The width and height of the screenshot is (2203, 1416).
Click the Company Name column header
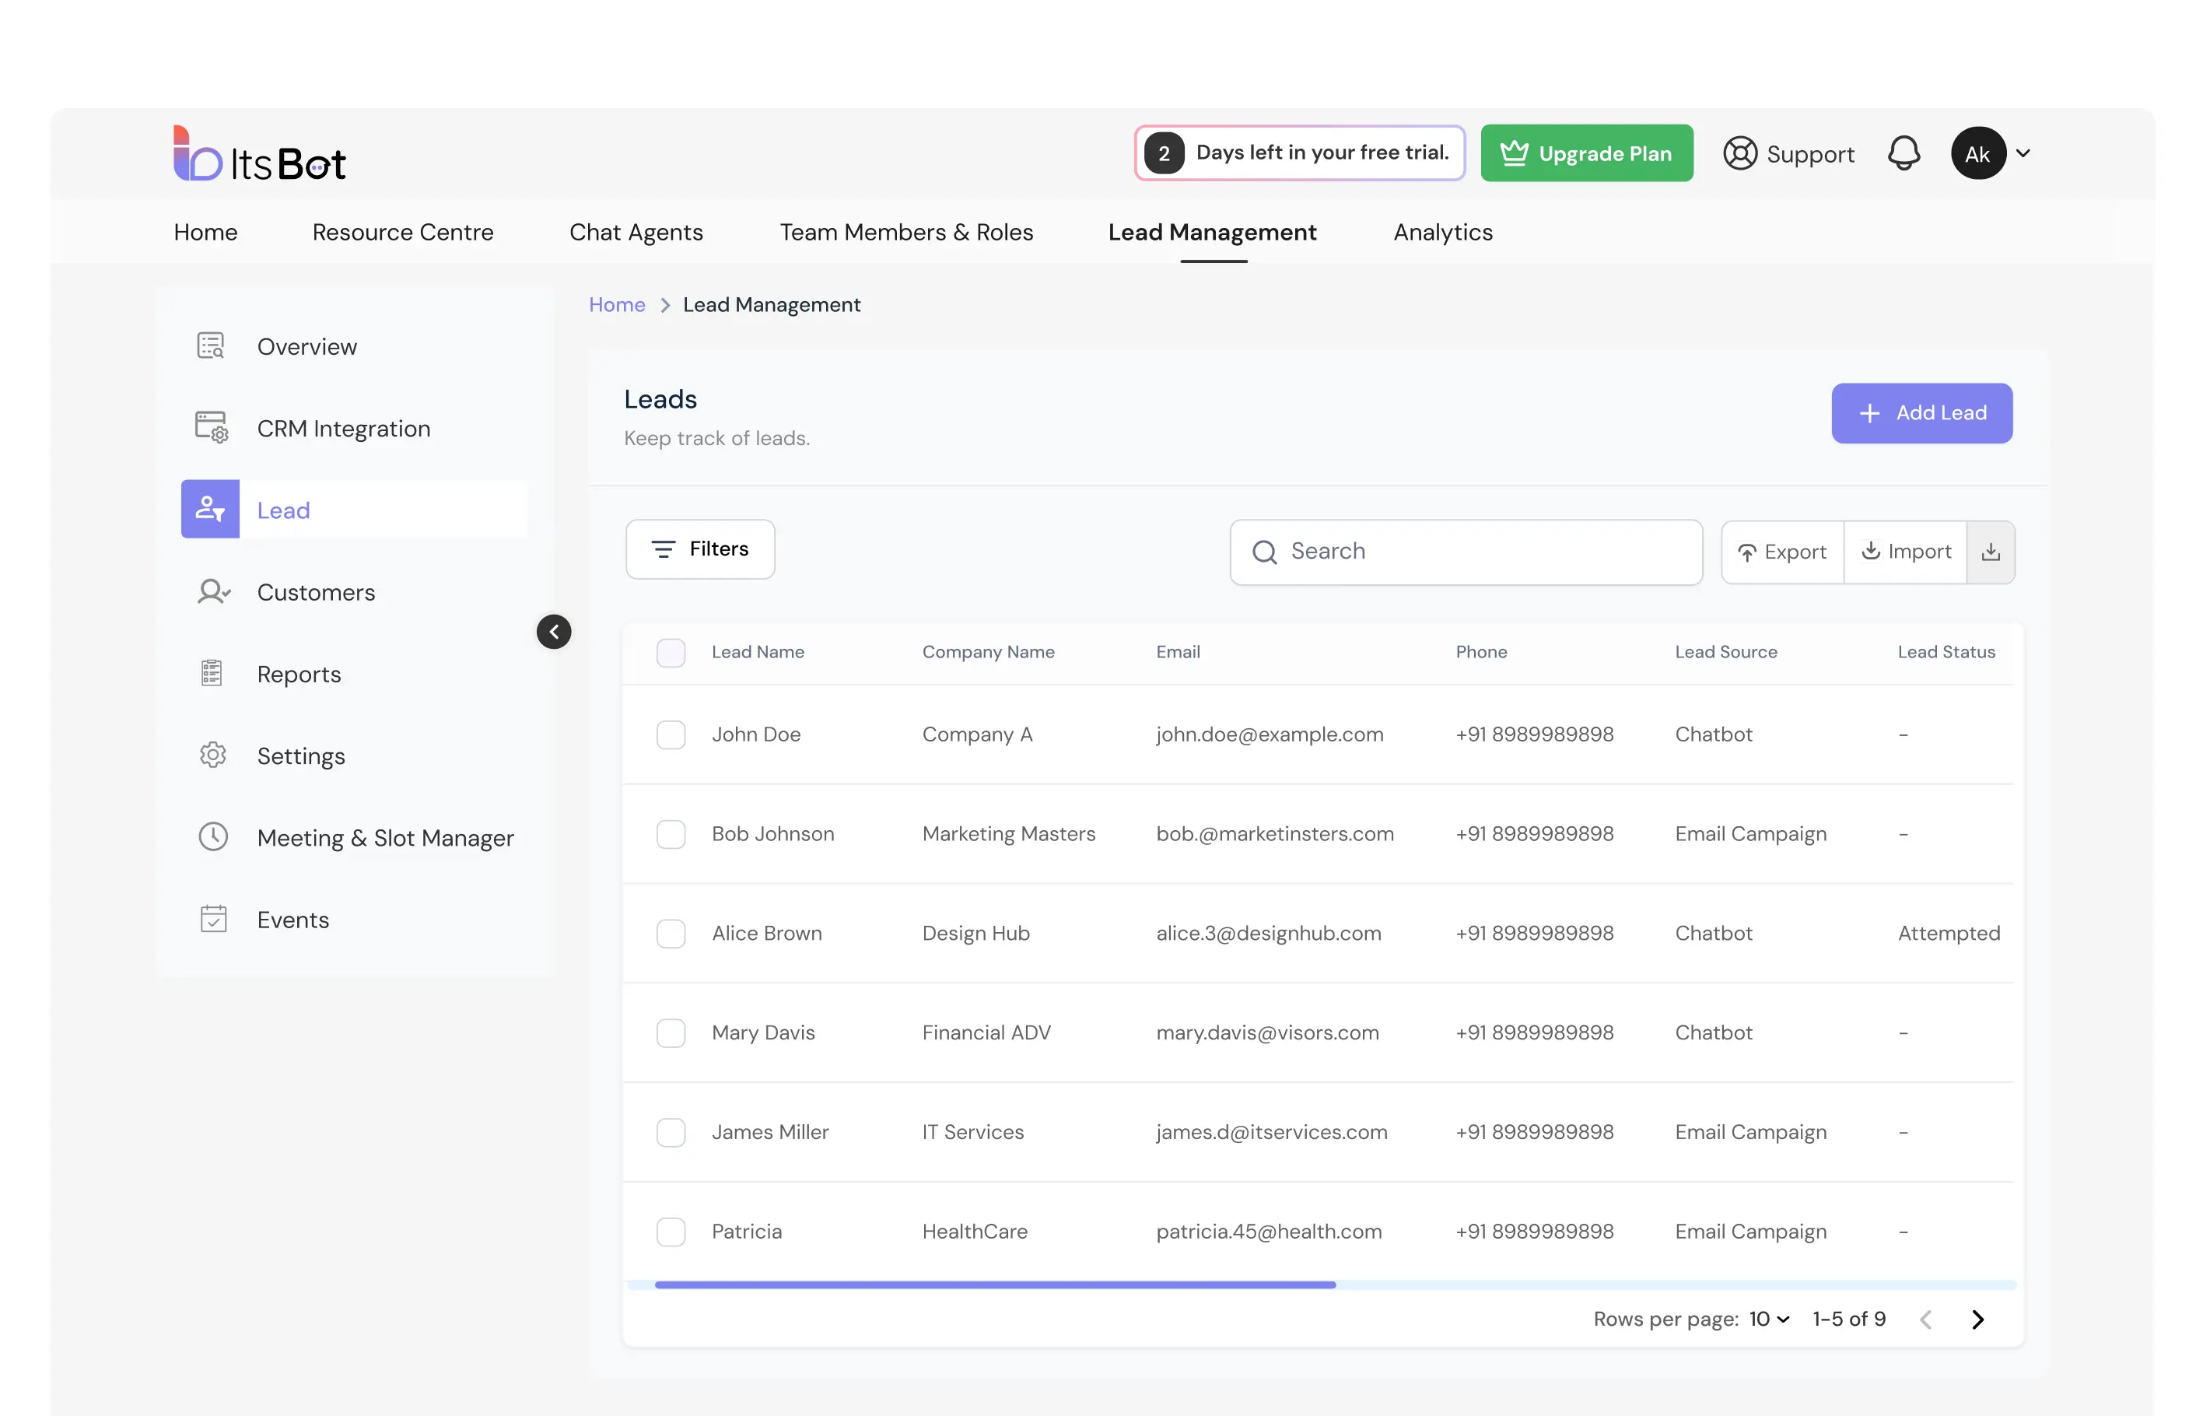(988, 652)
